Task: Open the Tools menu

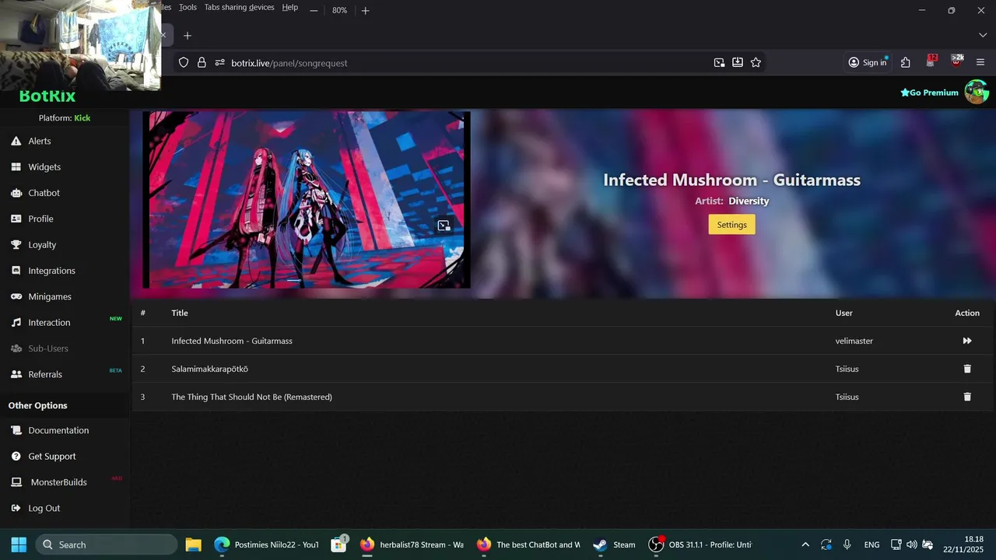Action: pos(188,8)
